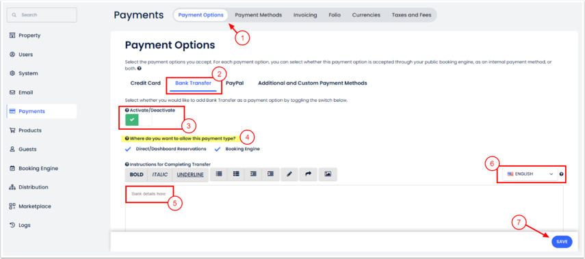Click the indent icon in editor toolbar
The image size is (585, 259).
pos(270,174)
